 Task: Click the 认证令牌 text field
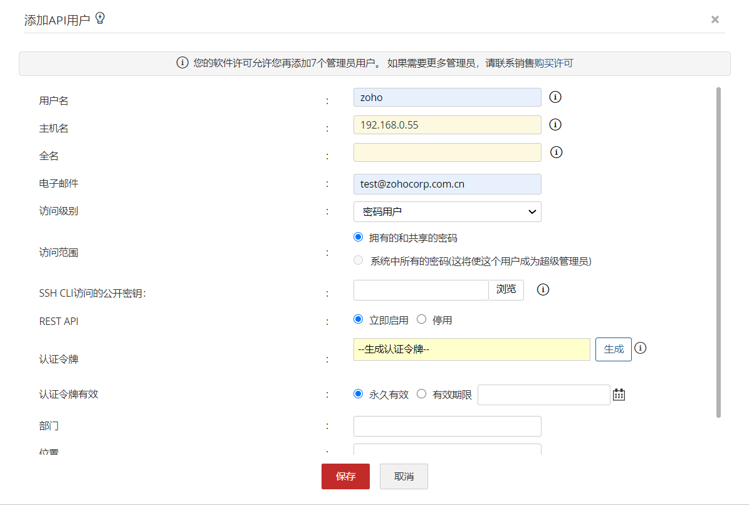[x=471, y=349]
